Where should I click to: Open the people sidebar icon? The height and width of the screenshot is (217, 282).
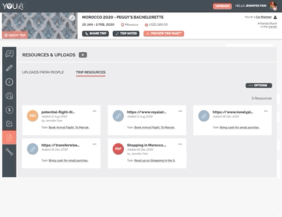click(9, 96)
